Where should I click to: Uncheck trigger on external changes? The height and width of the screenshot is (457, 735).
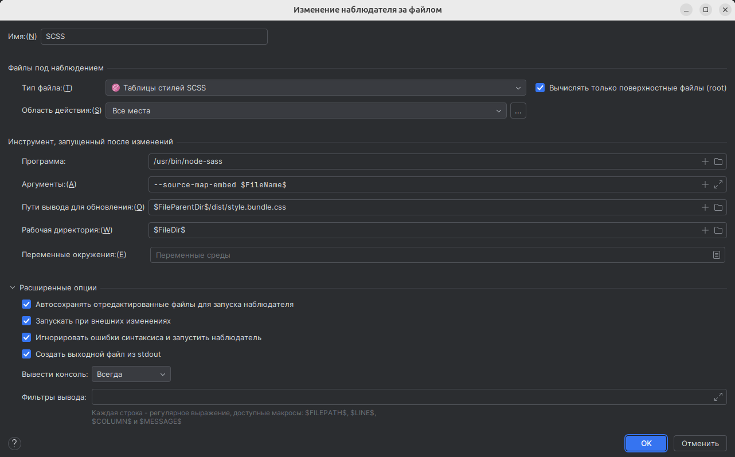pyautogui.click(x=26, y=321)
